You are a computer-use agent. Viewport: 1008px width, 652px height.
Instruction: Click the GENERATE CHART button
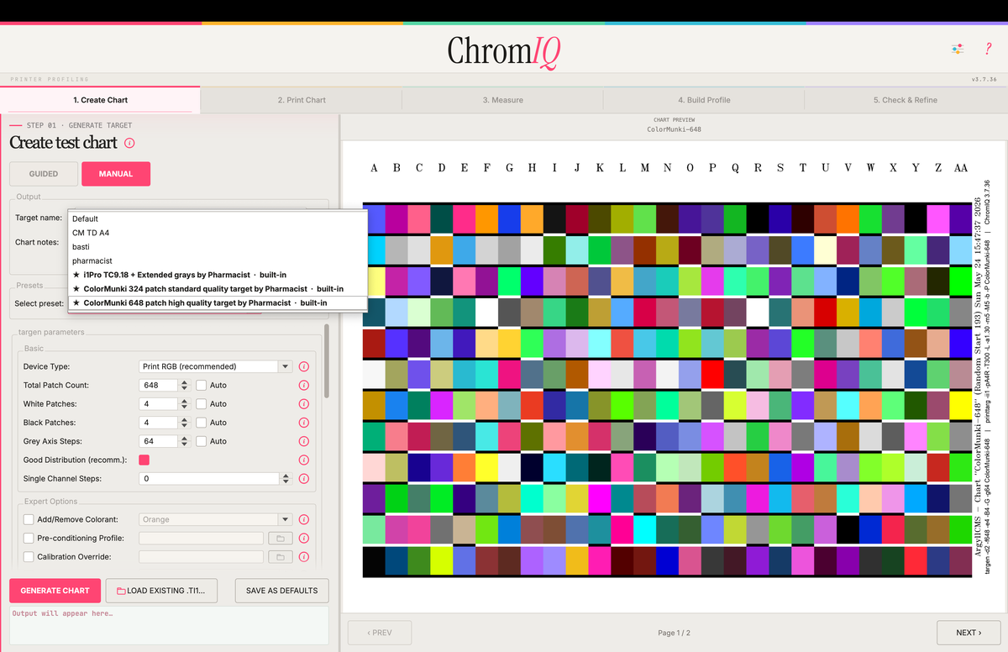55,591
